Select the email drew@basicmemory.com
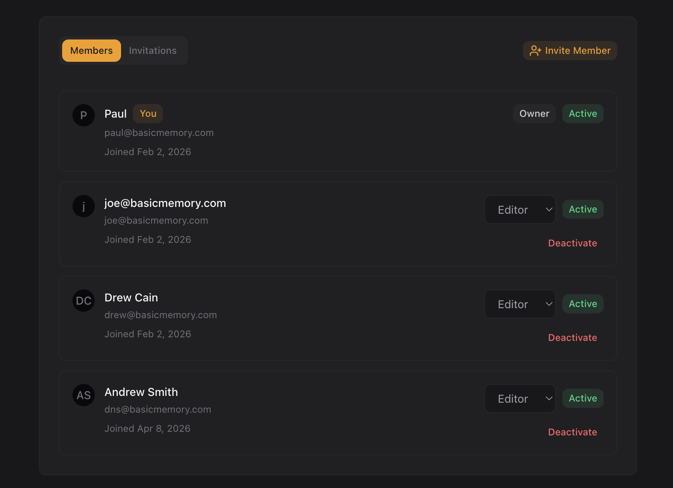673x488 pixels. [160, 315]
